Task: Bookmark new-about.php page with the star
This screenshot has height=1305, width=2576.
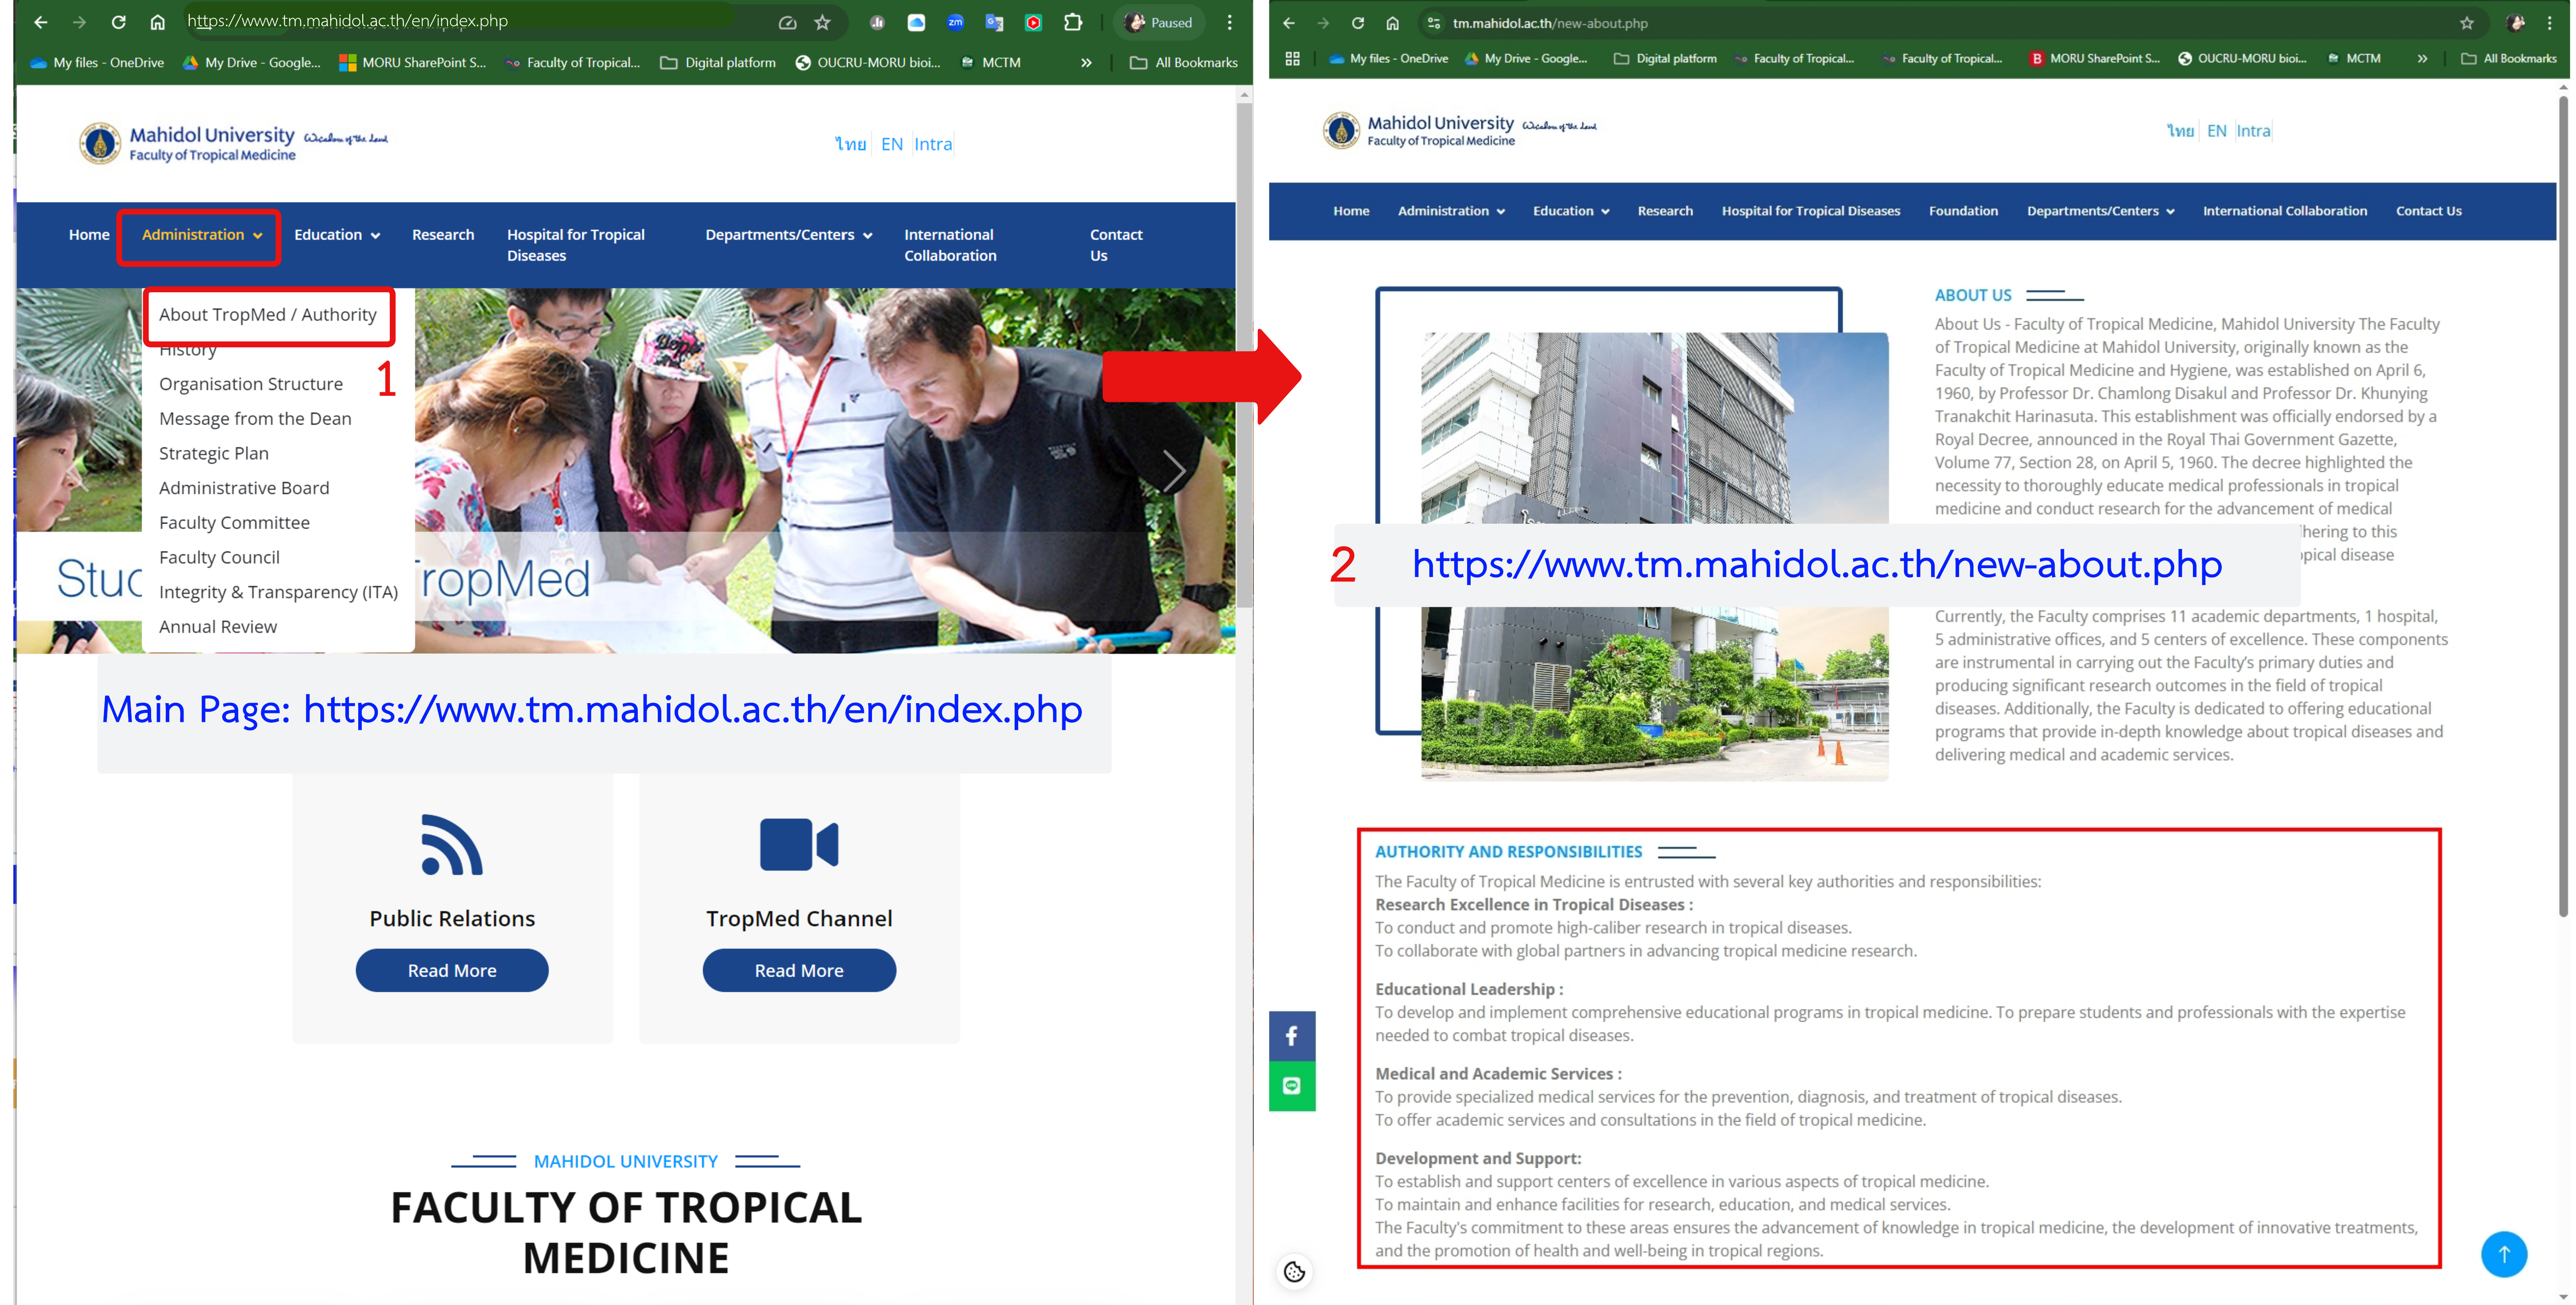Action: coord(2467,23)
